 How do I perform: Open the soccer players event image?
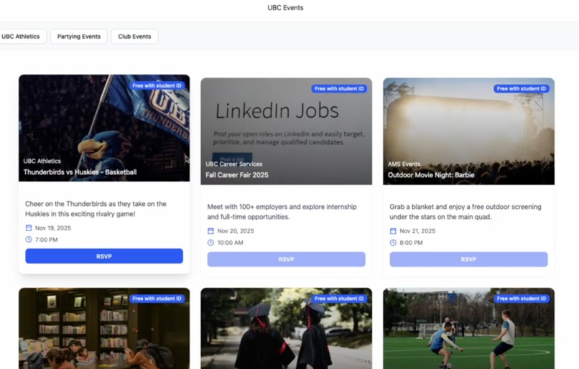point(468,328)
